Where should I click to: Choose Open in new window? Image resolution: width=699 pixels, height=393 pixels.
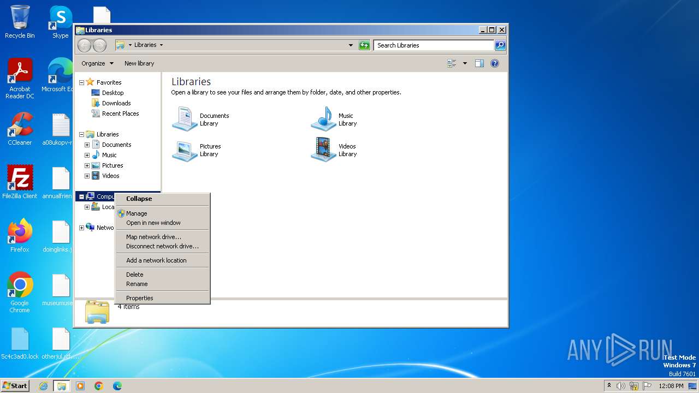163,223
